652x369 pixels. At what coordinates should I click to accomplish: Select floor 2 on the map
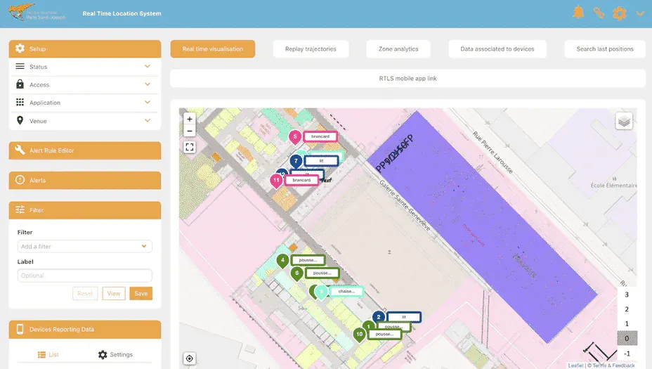pyautogui.click(x=627, y=309)
